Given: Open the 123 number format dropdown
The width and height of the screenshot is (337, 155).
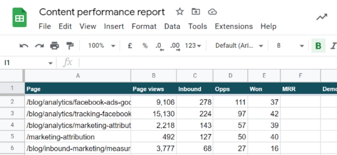Looking at the screenshot, I should 193,46.
